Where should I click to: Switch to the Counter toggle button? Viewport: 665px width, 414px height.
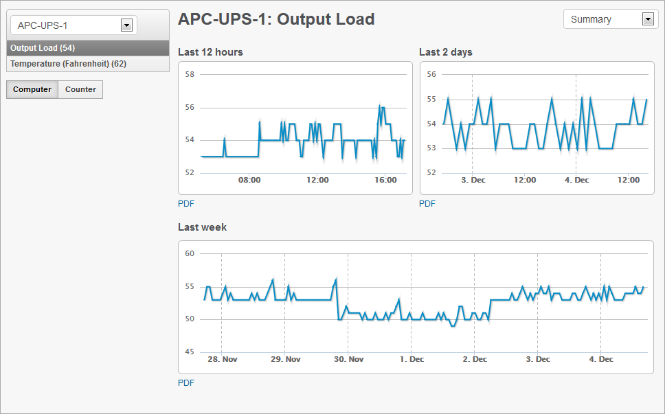[x=80, y=89]
